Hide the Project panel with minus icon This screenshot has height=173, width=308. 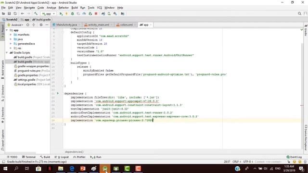tap(47, 25)
